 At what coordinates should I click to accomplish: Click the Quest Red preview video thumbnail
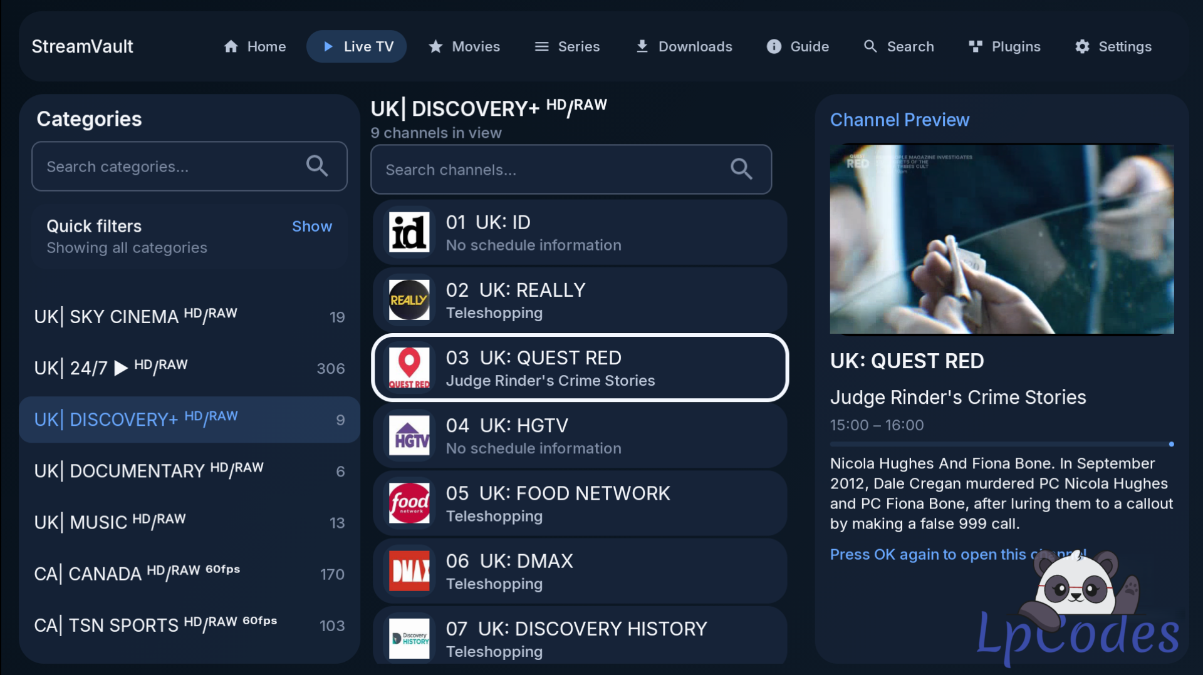(1001, 239)
